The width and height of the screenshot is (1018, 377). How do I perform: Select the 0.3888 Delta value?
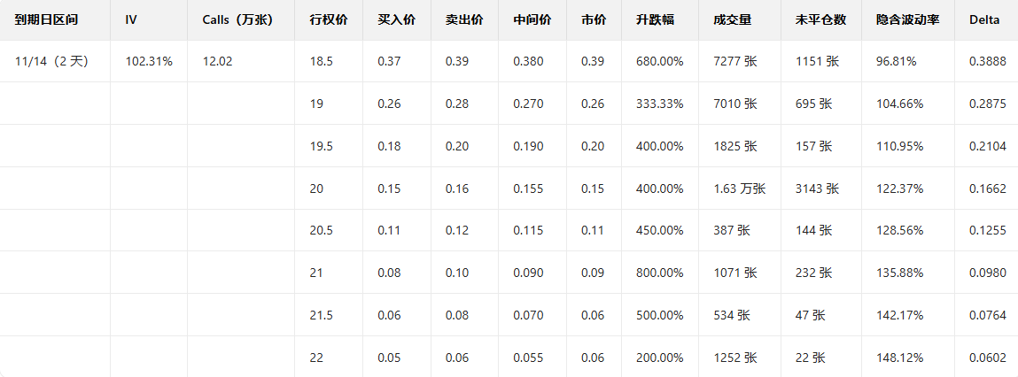coord(987,61)
